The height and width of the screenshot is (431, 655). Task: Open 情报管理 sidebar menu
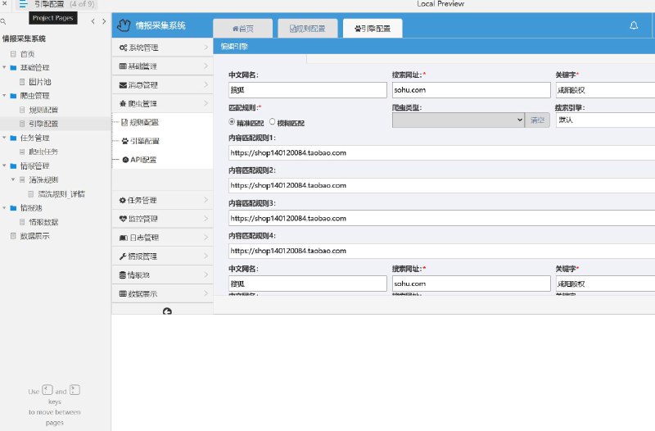coord(162,256)
